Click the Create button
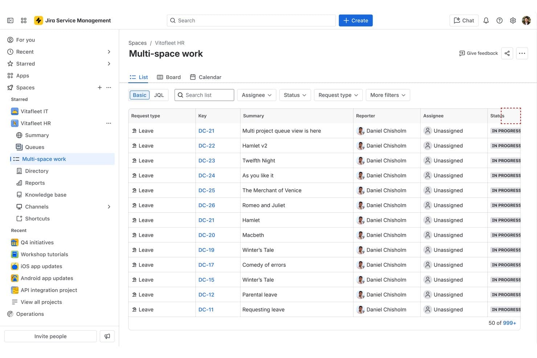The height and width of the screenshot is (358, 537). pos(356,21)
